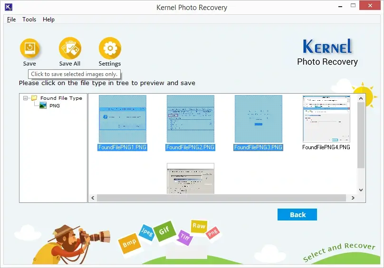Click the vertical scrollbar down arrow
This screenshot has height=268, width=384.
point(361,190)
